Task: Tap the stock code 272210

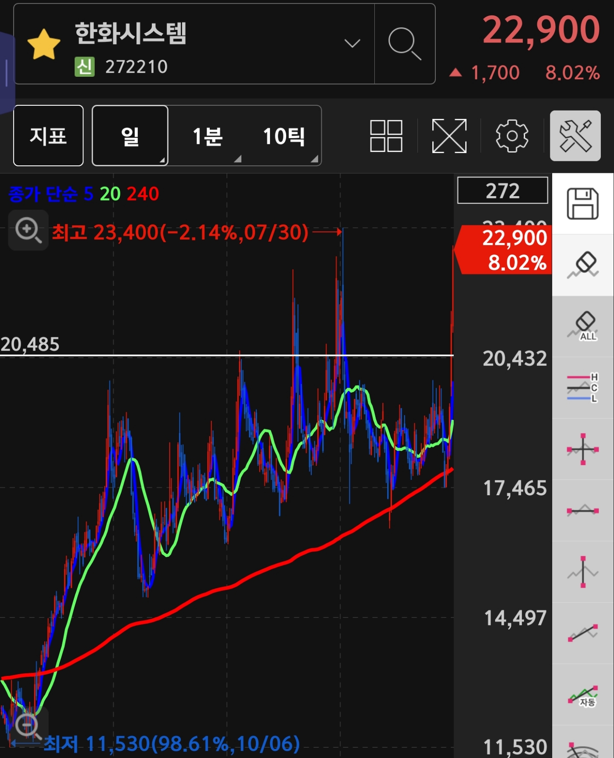Action: (x=136, y=67)
